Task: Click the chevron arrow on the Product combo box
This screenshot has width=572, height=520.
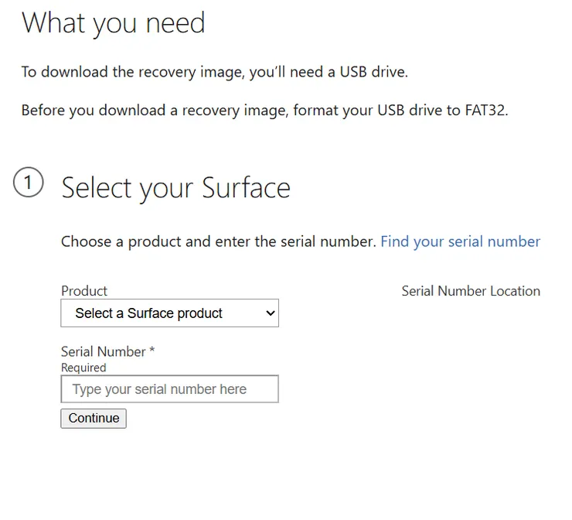Action: click(270, 313)
